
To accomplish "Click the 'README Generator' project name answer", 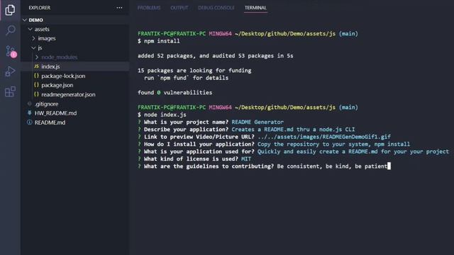I will point(258,122).
